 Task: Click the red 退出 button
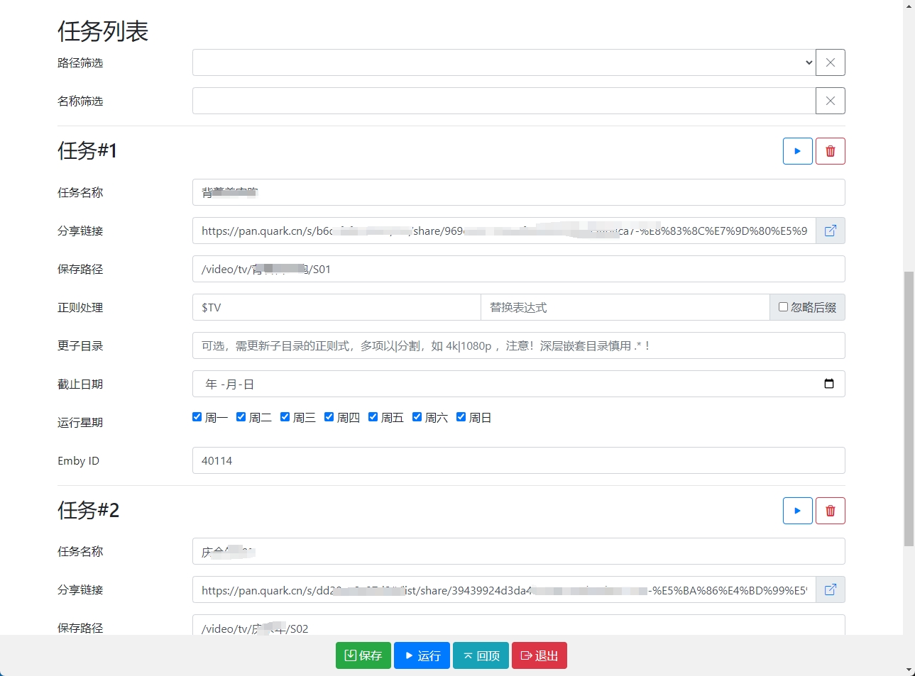click(x=539, y=655)
